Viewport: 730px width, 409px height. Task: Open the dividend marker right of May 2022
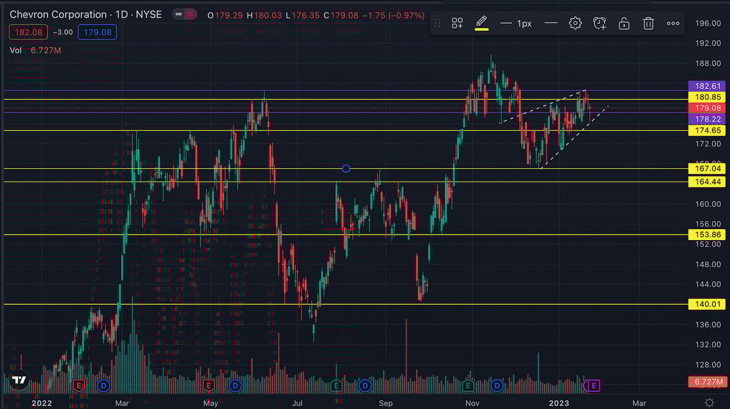pos(234,385)
